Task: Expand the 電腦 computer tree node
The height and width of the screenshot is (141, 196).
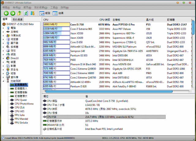Action: [3, 28]
